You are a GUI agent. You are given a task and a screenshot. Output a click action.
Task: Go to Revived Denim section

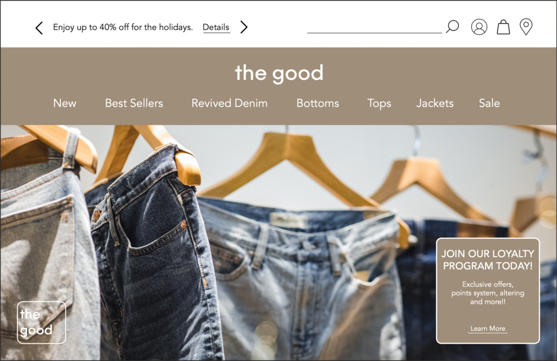(x=229, y=103)
